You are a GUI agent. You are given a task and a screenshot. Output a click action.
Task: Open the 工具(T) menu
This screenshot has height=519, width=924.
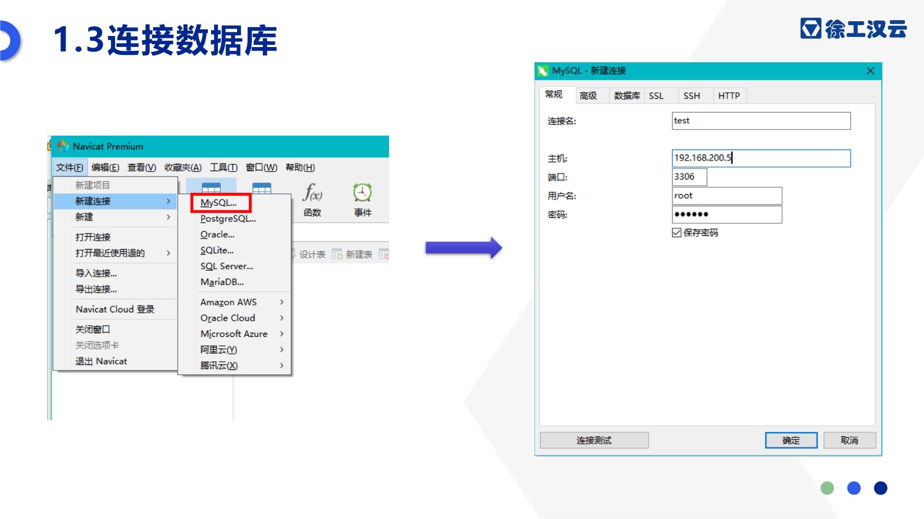tap(224, 167)
